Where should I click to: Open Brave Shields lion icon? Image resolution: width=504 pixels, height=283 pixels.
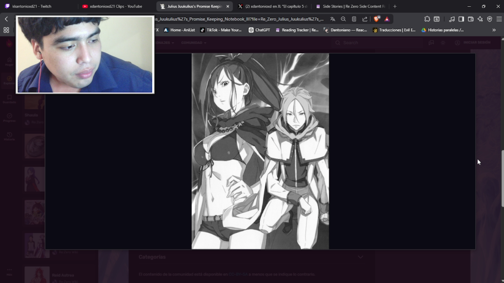point(376,19)
